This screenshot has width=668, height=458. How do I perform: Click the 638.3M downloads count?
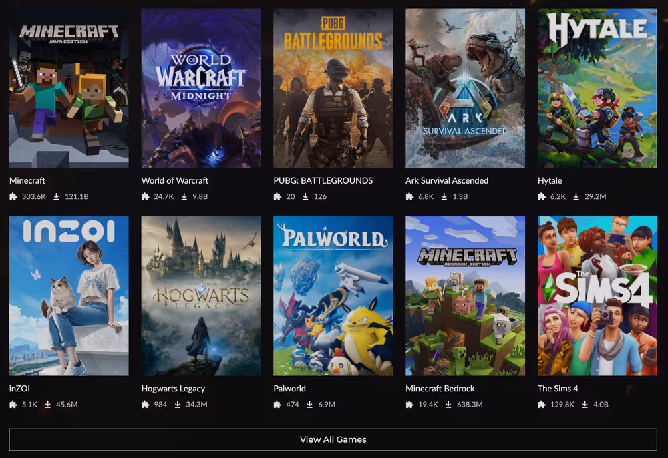470,405
